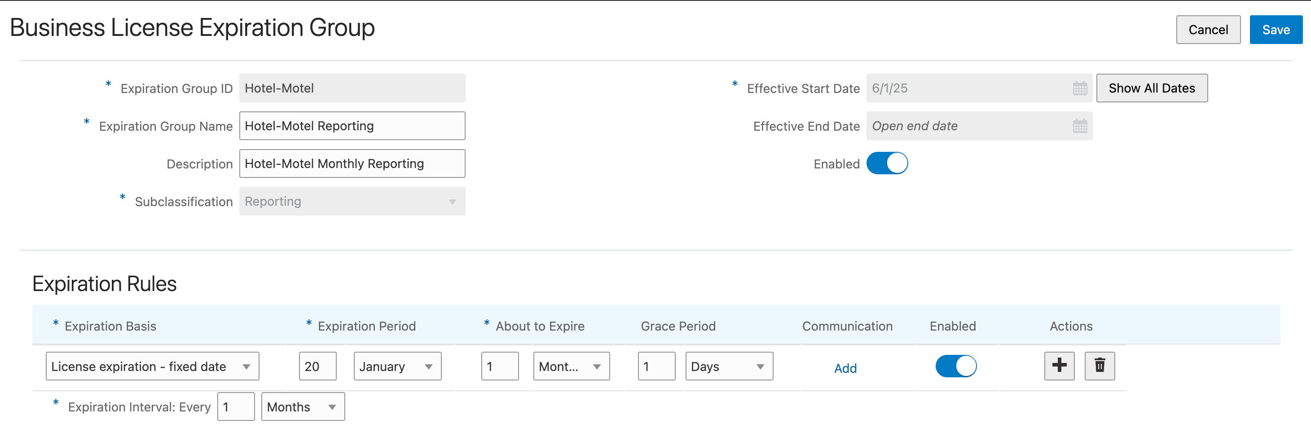Add a new expiration rule row
This screenshot has width=1311, height=433.
[x=1059, y=366]
